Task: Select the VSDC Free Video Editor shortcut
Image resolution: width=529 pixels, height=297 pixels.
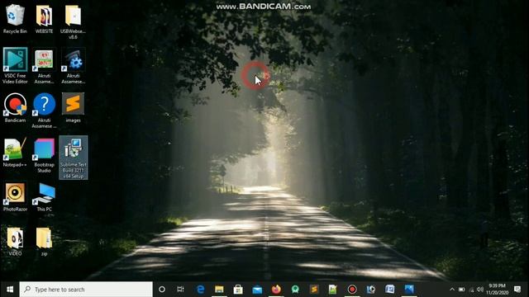Action: [15, 66]
